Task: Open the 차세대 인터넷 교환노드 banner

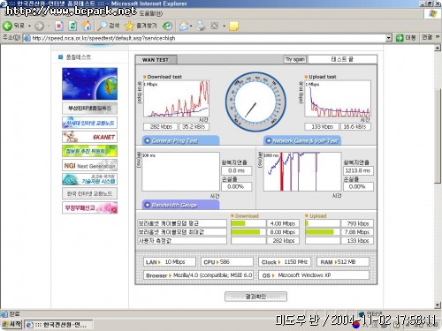Action: click(x=89, y=123)
